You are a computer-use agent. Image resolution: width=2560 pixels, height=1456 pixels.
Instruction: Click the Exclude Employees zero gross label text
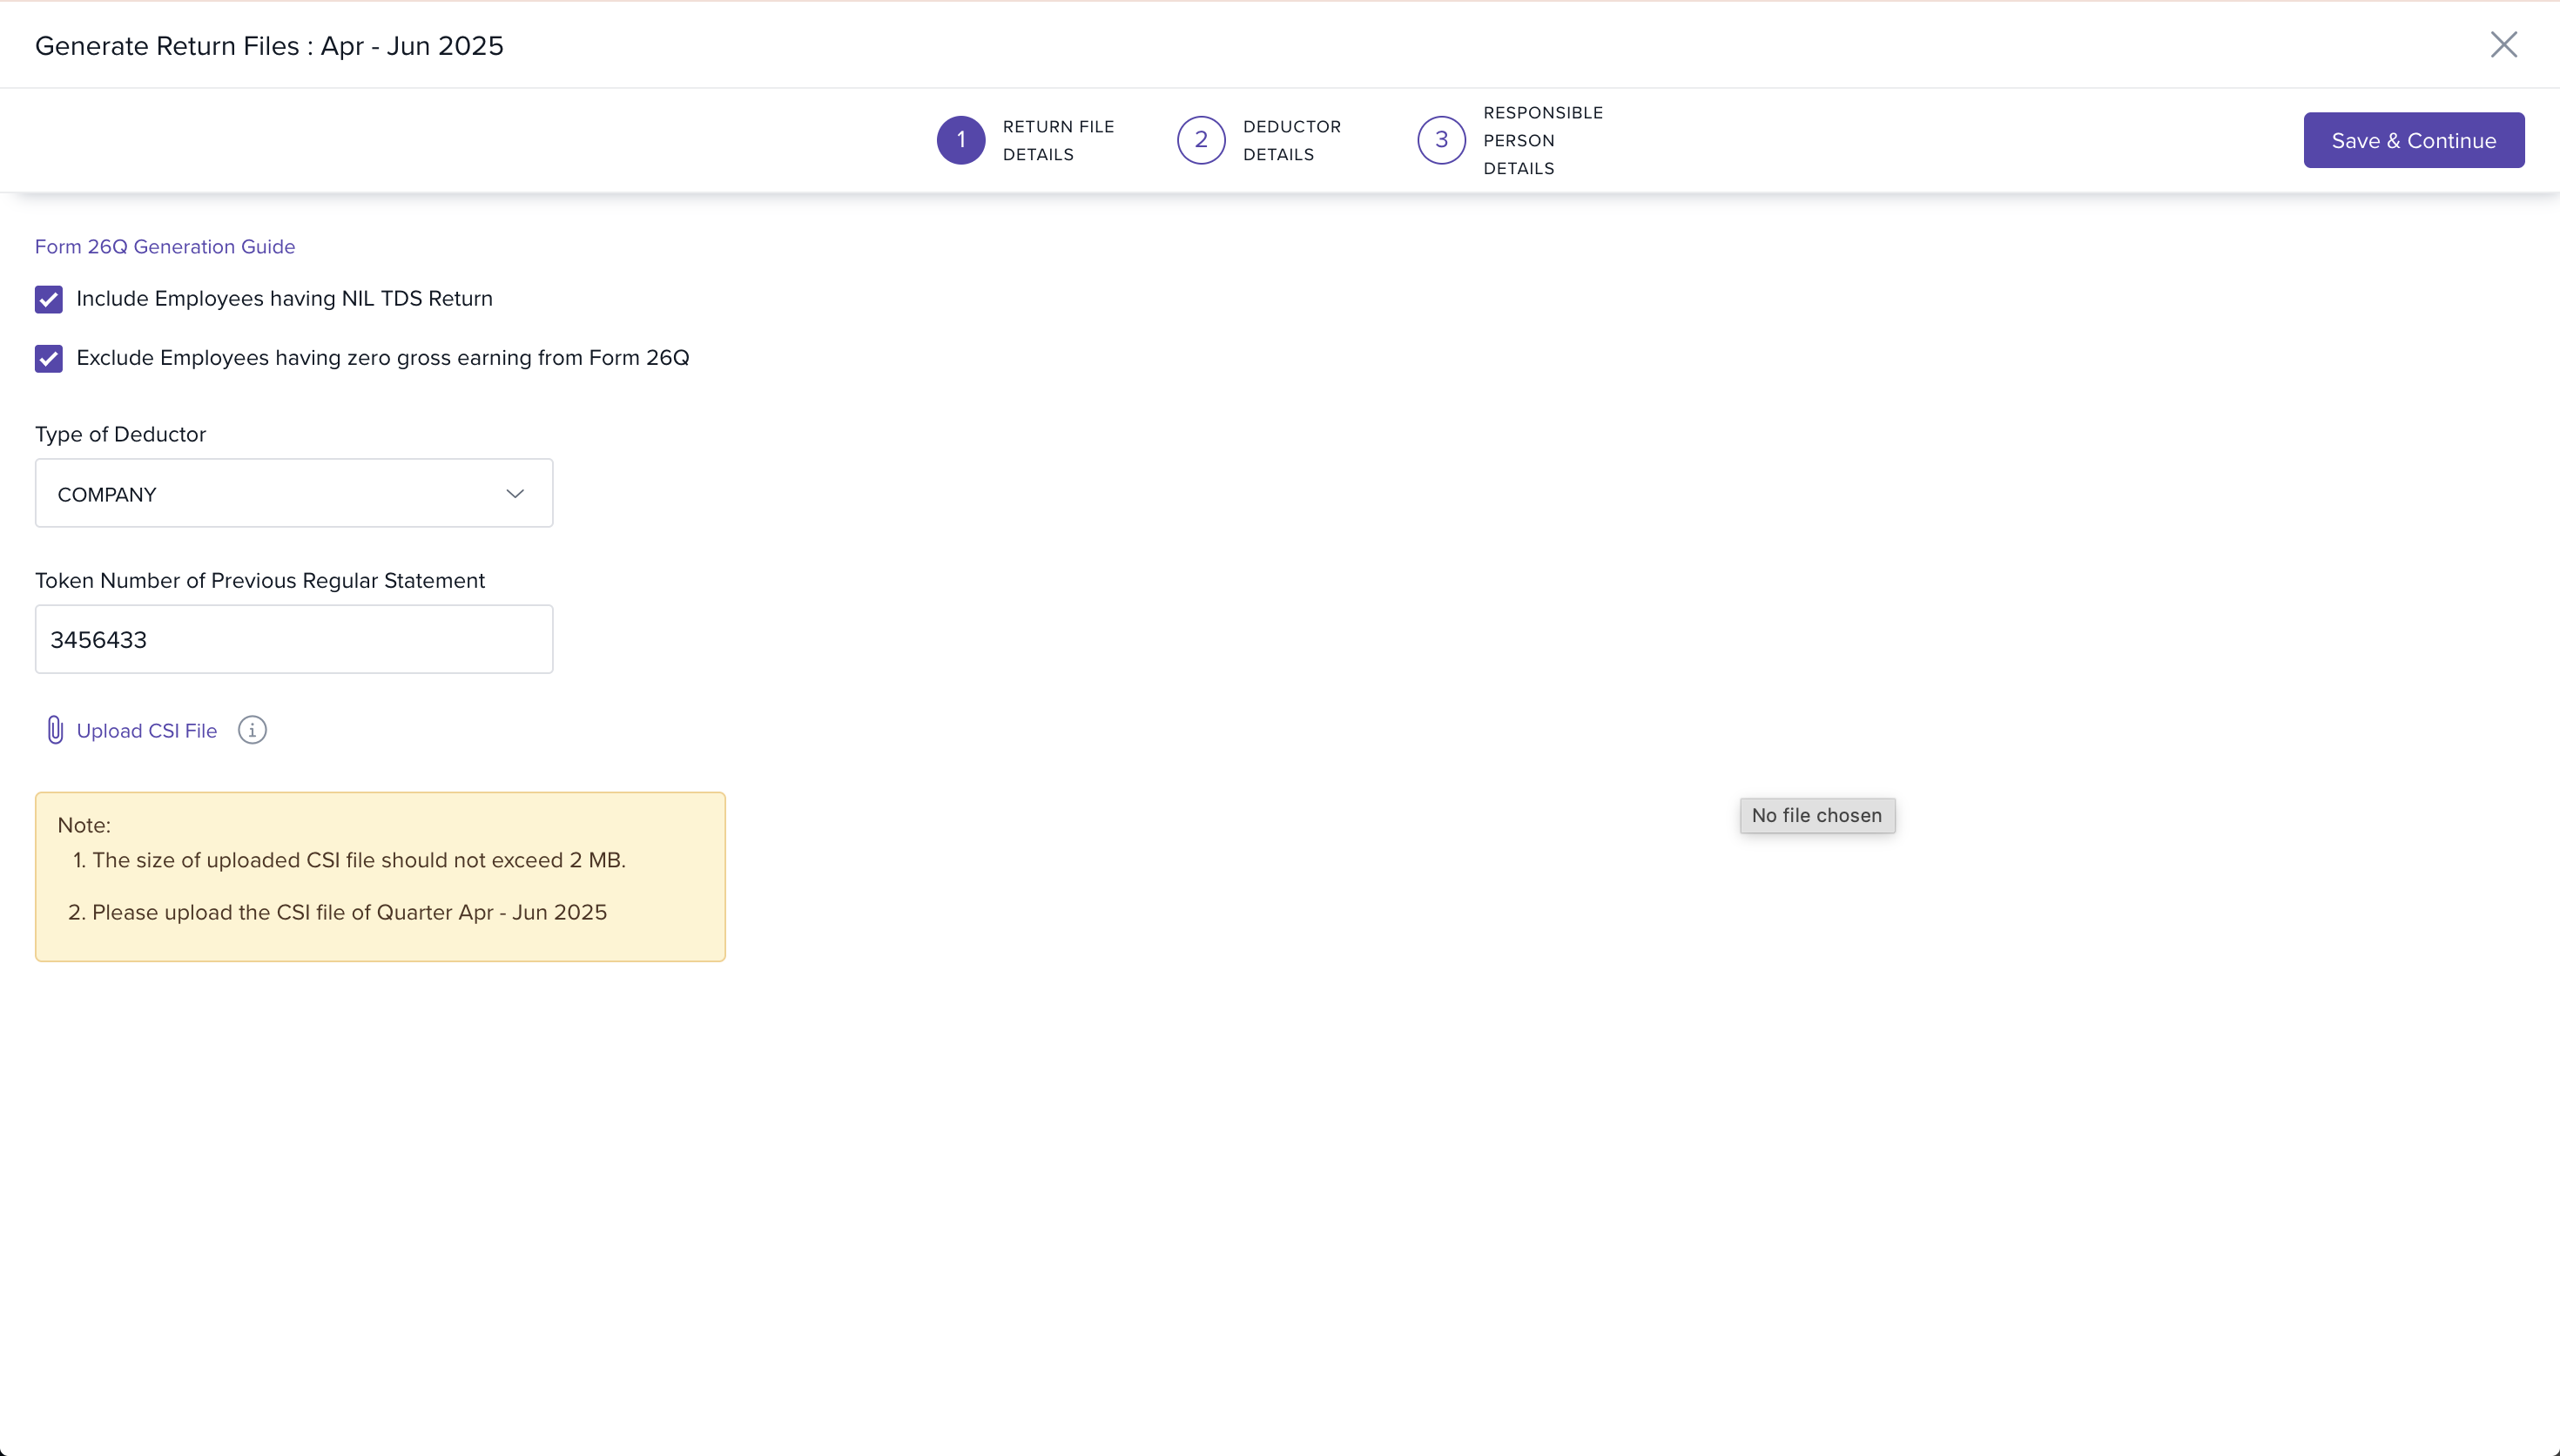pyautogui.click(x=382, y=358)
